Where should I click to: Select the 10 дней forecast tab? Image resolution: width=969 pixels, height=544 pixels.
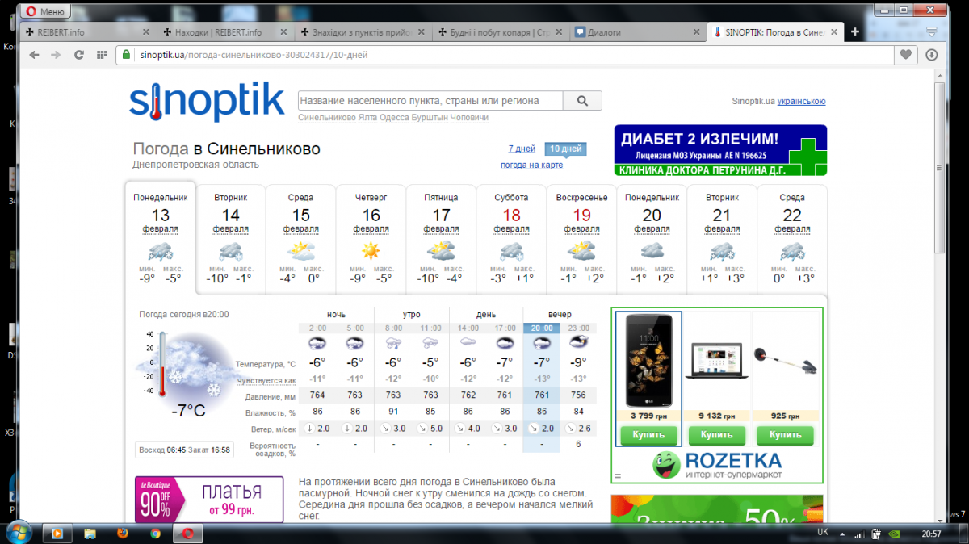click(565, 149)
